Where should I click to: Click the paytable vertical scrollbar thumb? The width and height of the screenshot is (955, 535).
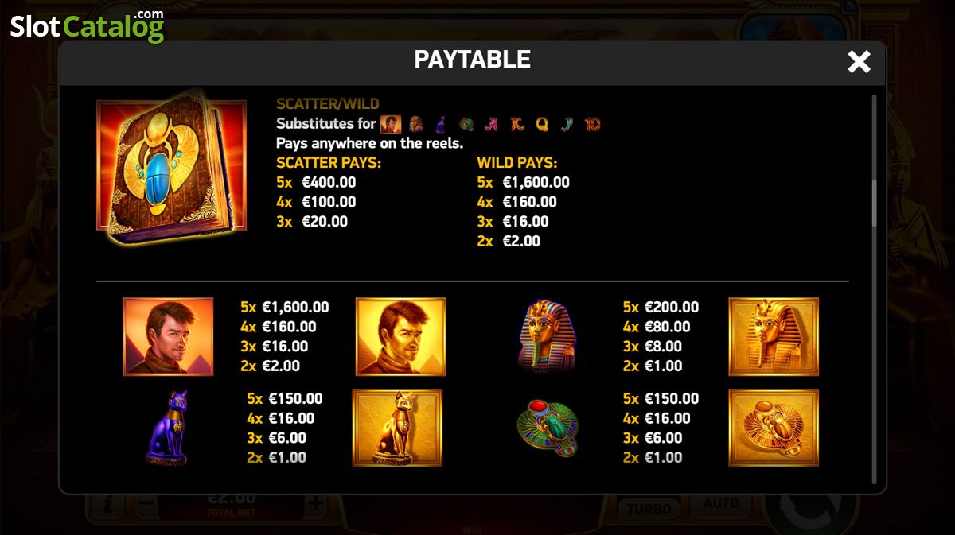(x=874, y=203)
